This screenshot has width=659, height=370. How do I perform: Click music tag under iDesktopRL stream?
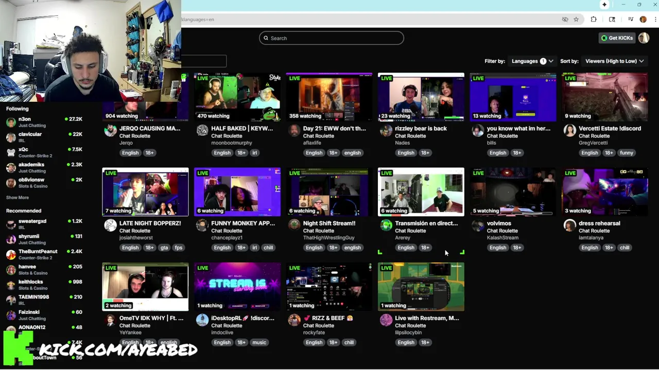pos(259,342)
